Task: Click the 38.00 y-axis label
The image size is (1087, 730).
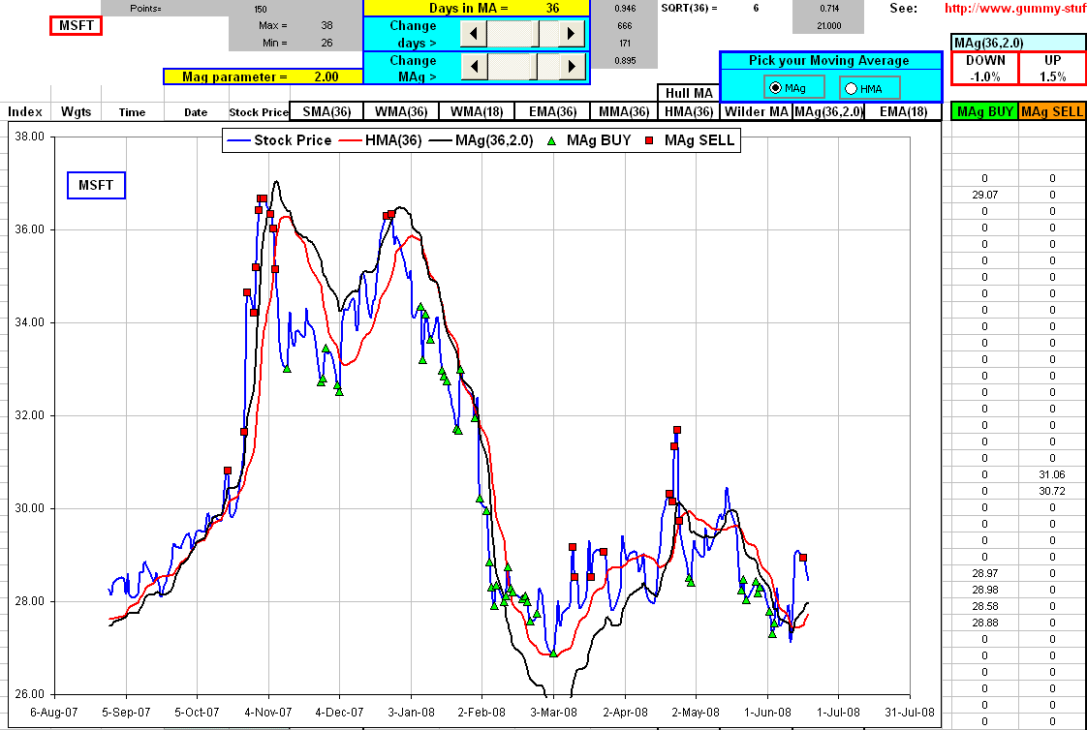Action: [29, 137]
